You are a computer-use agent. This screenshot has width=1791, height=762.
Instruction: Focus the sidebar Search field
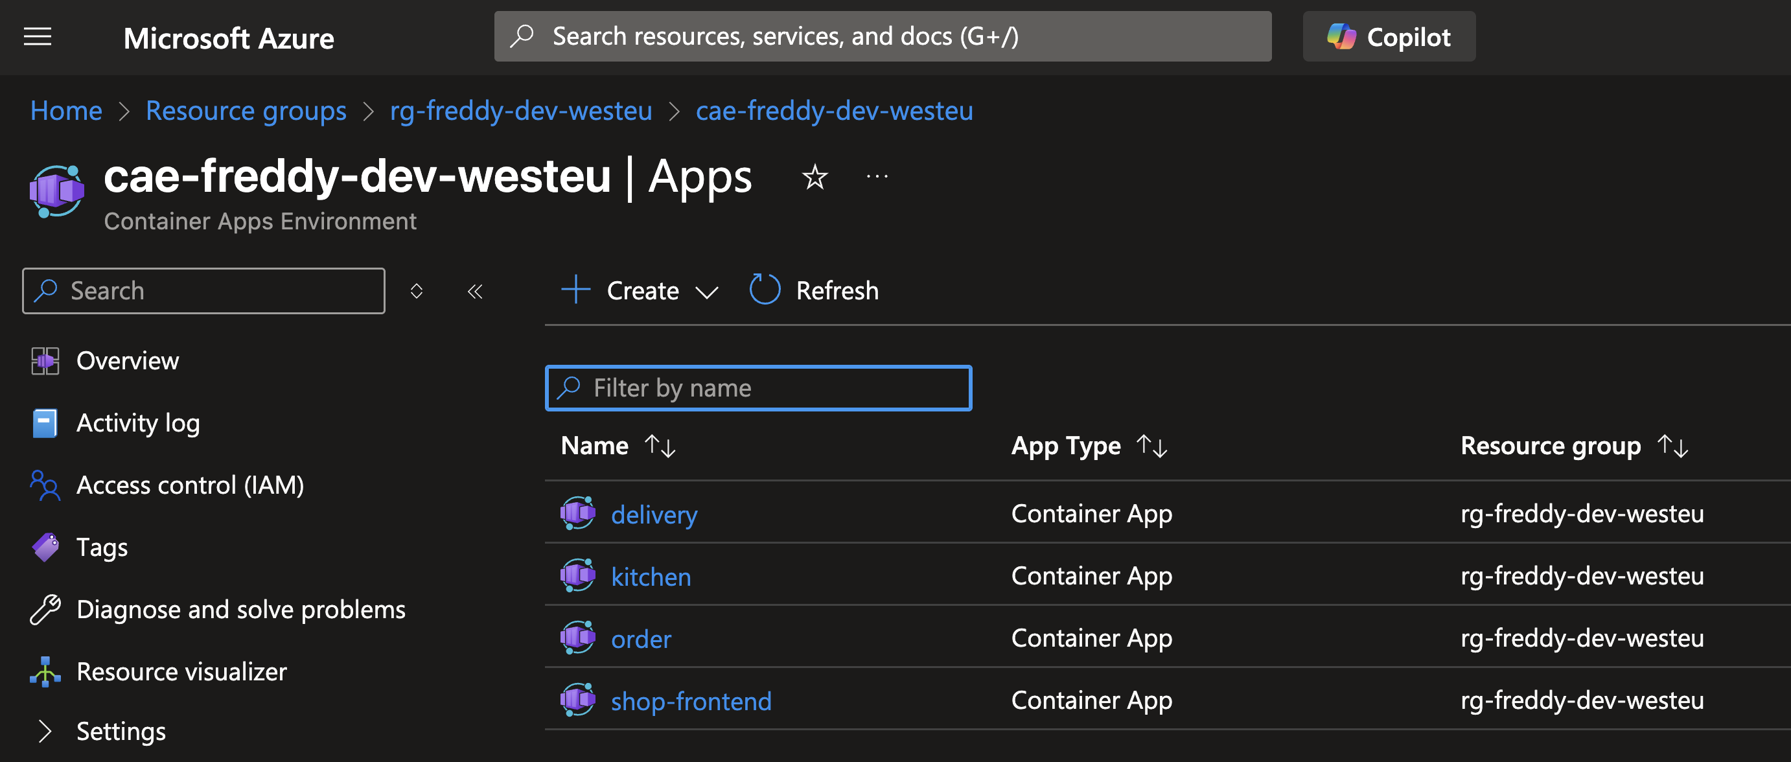203,291
